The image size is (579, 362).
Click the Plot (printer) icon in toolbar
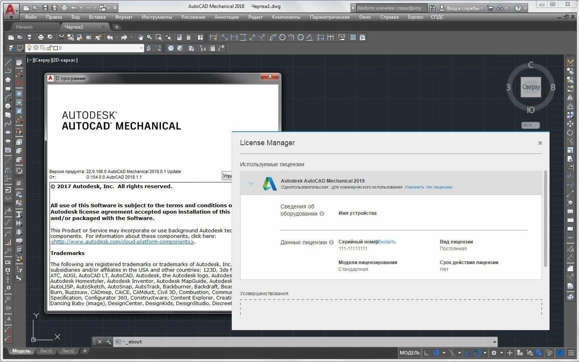click(41, 37)
